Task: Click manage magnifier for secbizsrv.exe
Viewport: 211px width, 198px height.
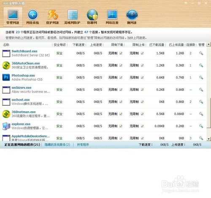Action: tap(201, 89)
